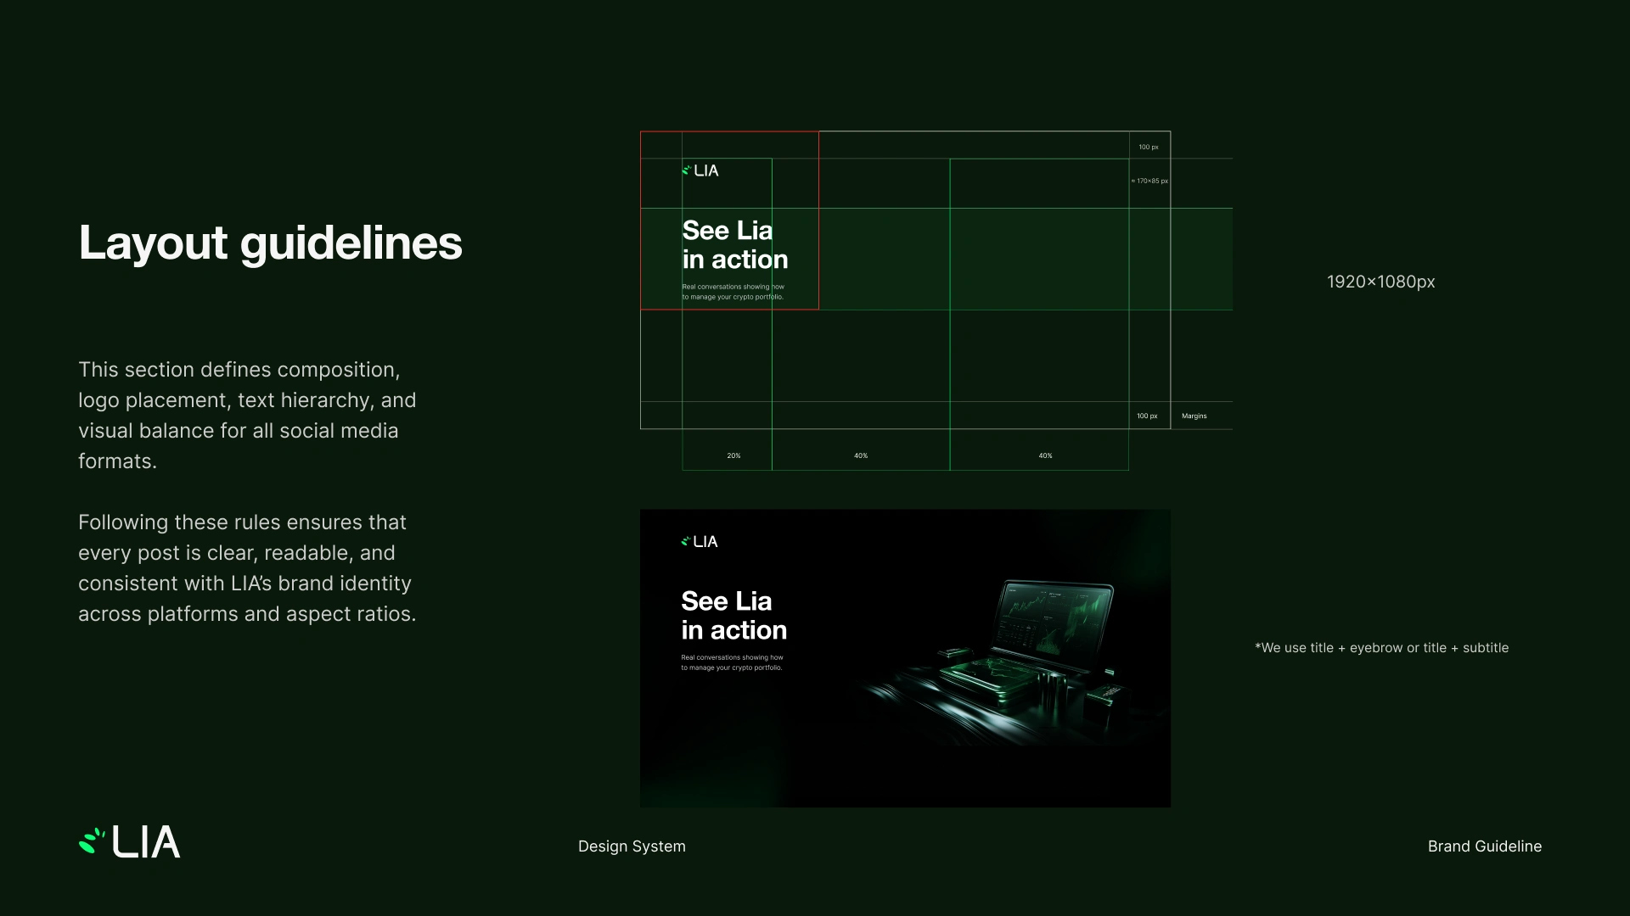
Task: Click the LIA logo on laptop preview
Action: [x=700, y=541]
